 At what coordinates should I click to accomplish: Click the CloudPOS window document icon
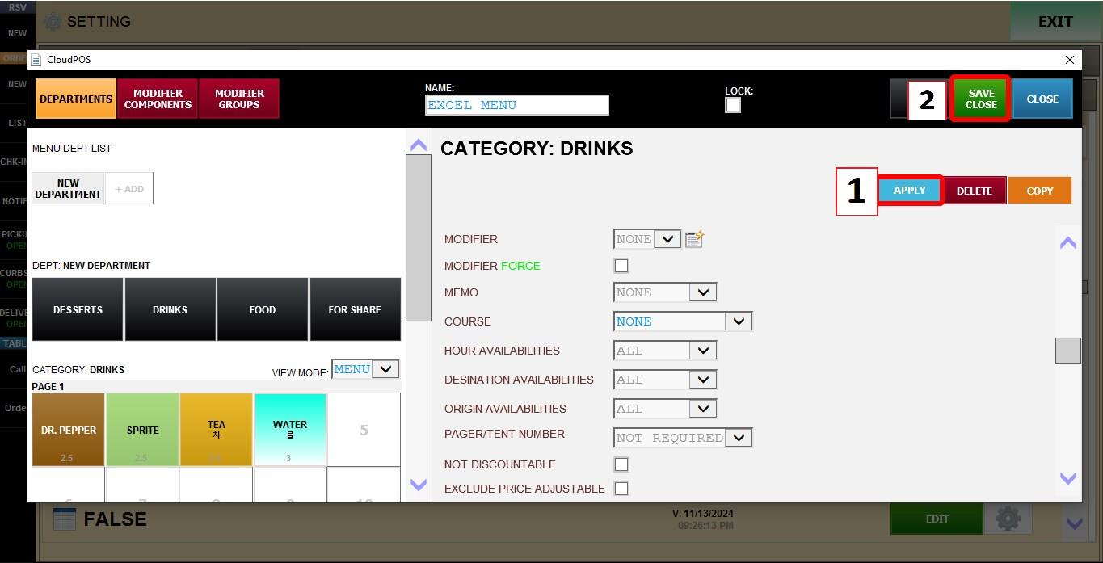pos(36,60)
